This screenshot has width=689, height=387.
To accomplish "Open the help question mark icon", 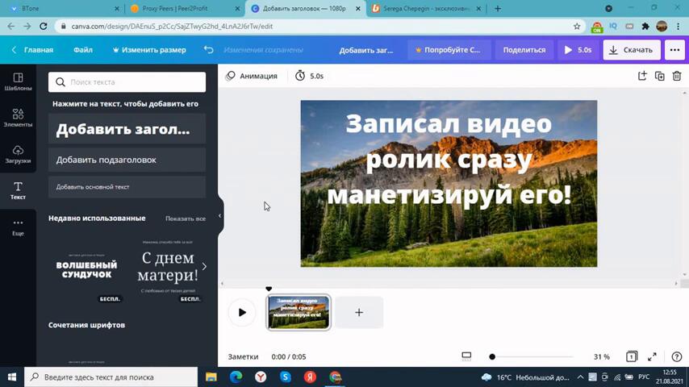I will pos(677,356).
